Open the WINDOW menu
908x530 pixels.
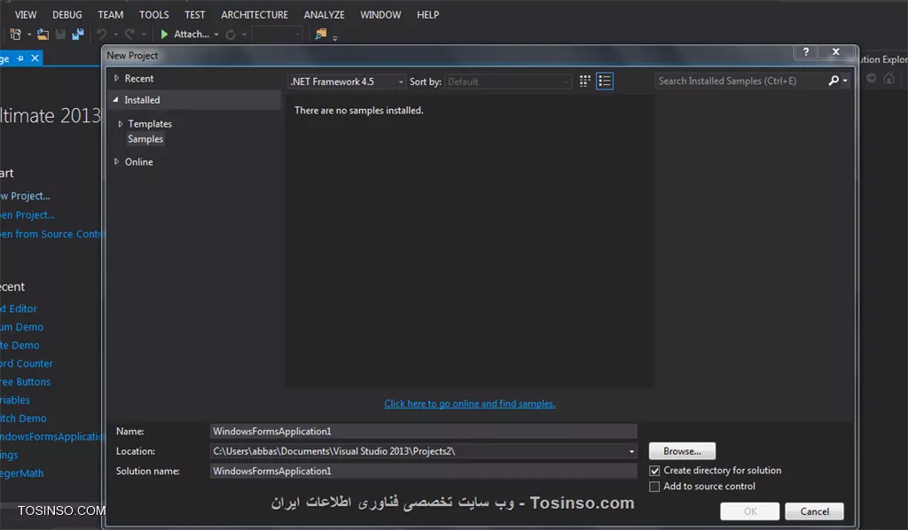(380, 14)
